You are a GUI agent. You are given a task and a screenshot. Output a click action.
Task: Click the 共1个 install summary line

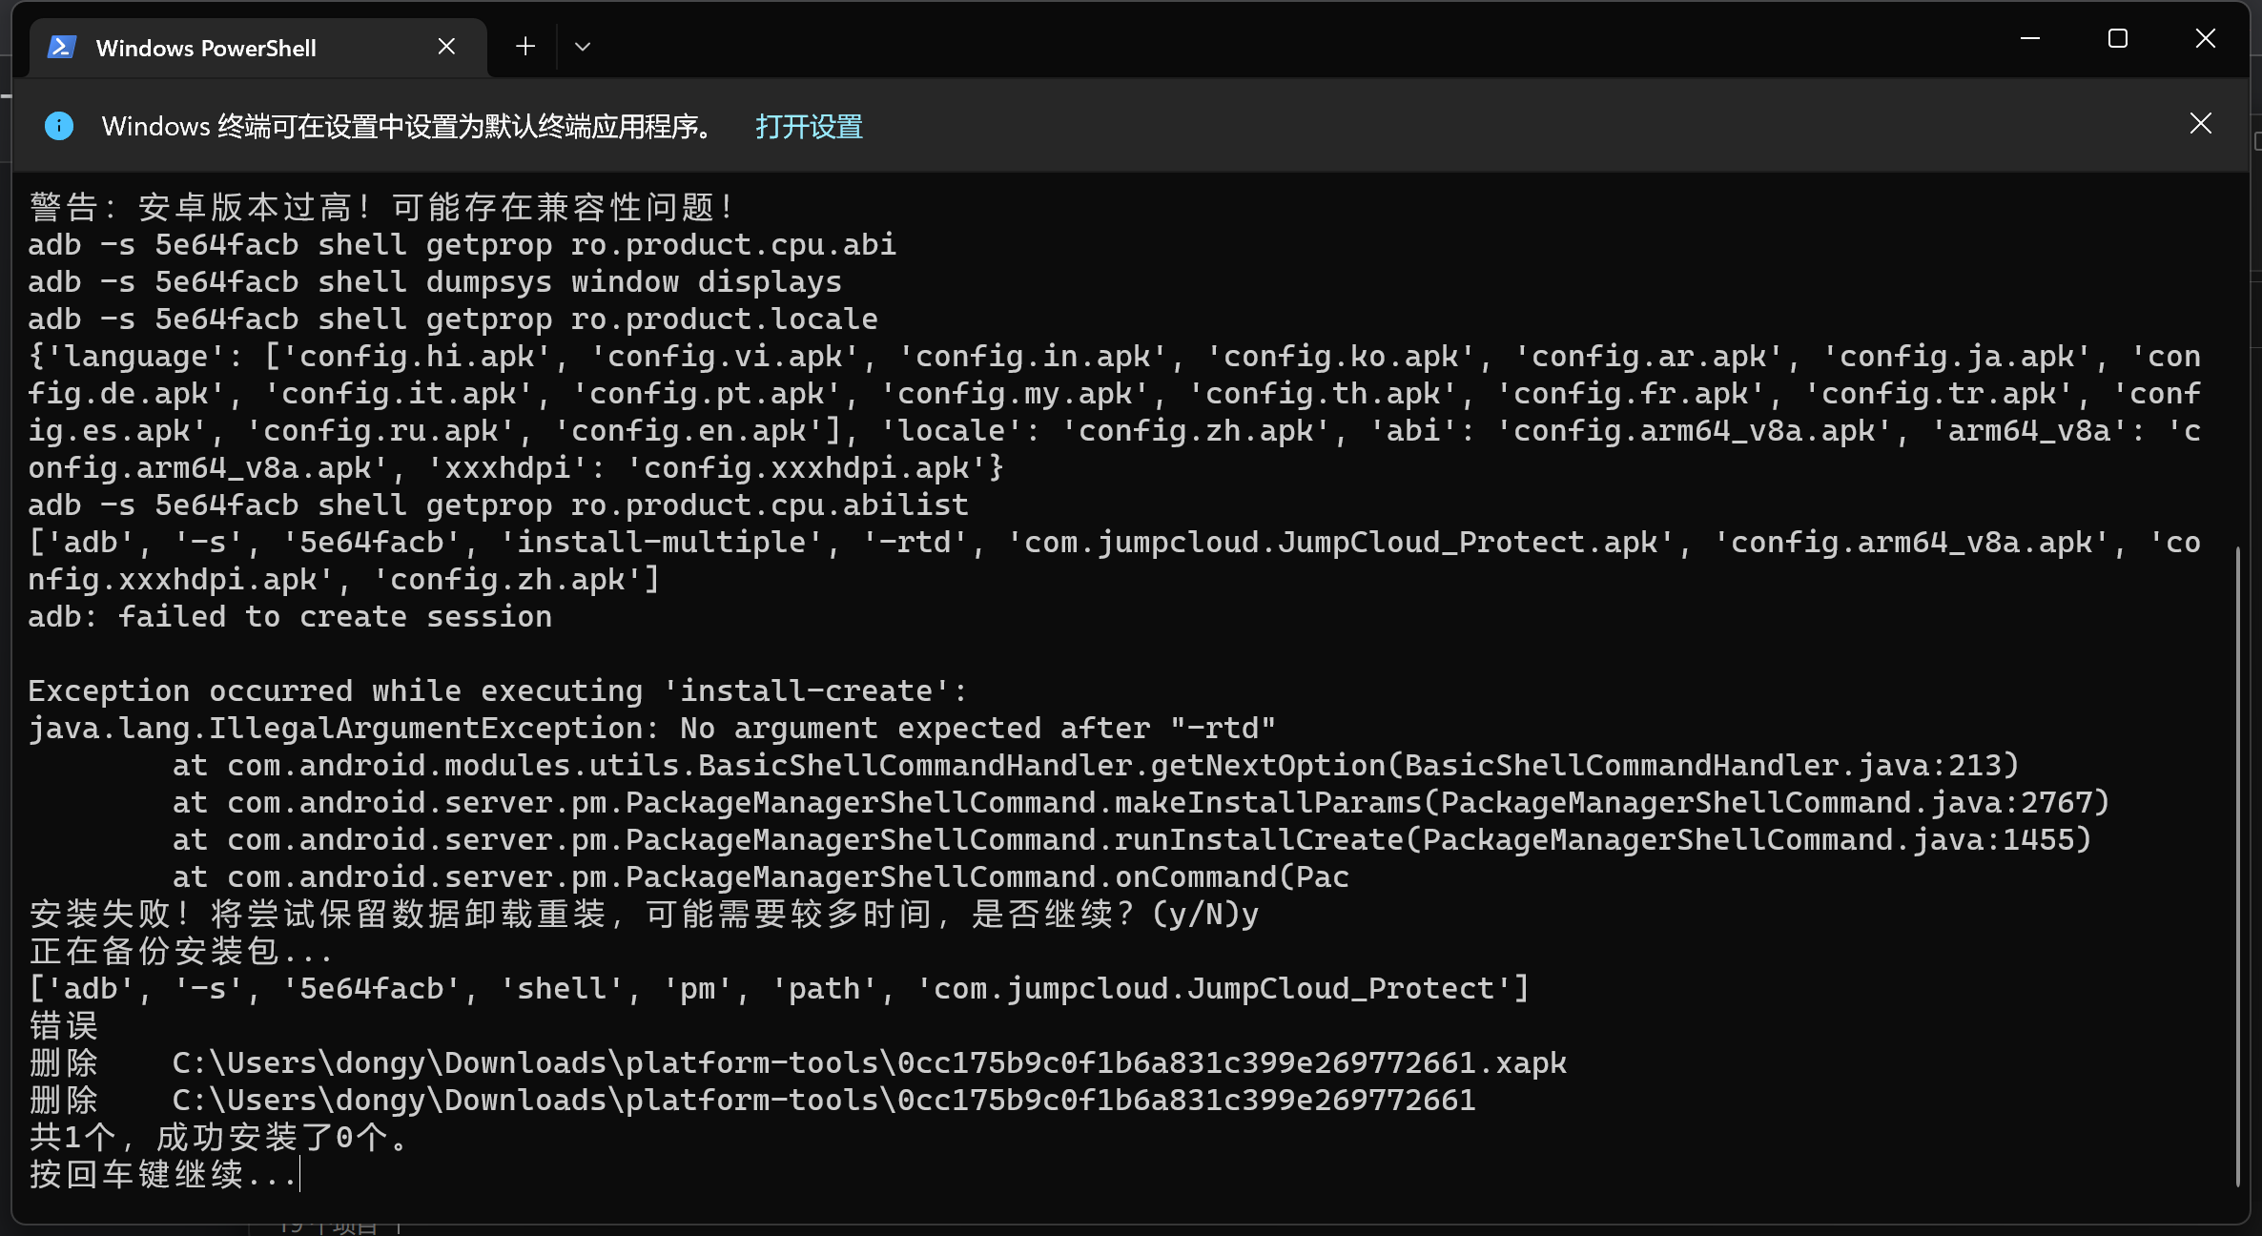coord(219,1137)
